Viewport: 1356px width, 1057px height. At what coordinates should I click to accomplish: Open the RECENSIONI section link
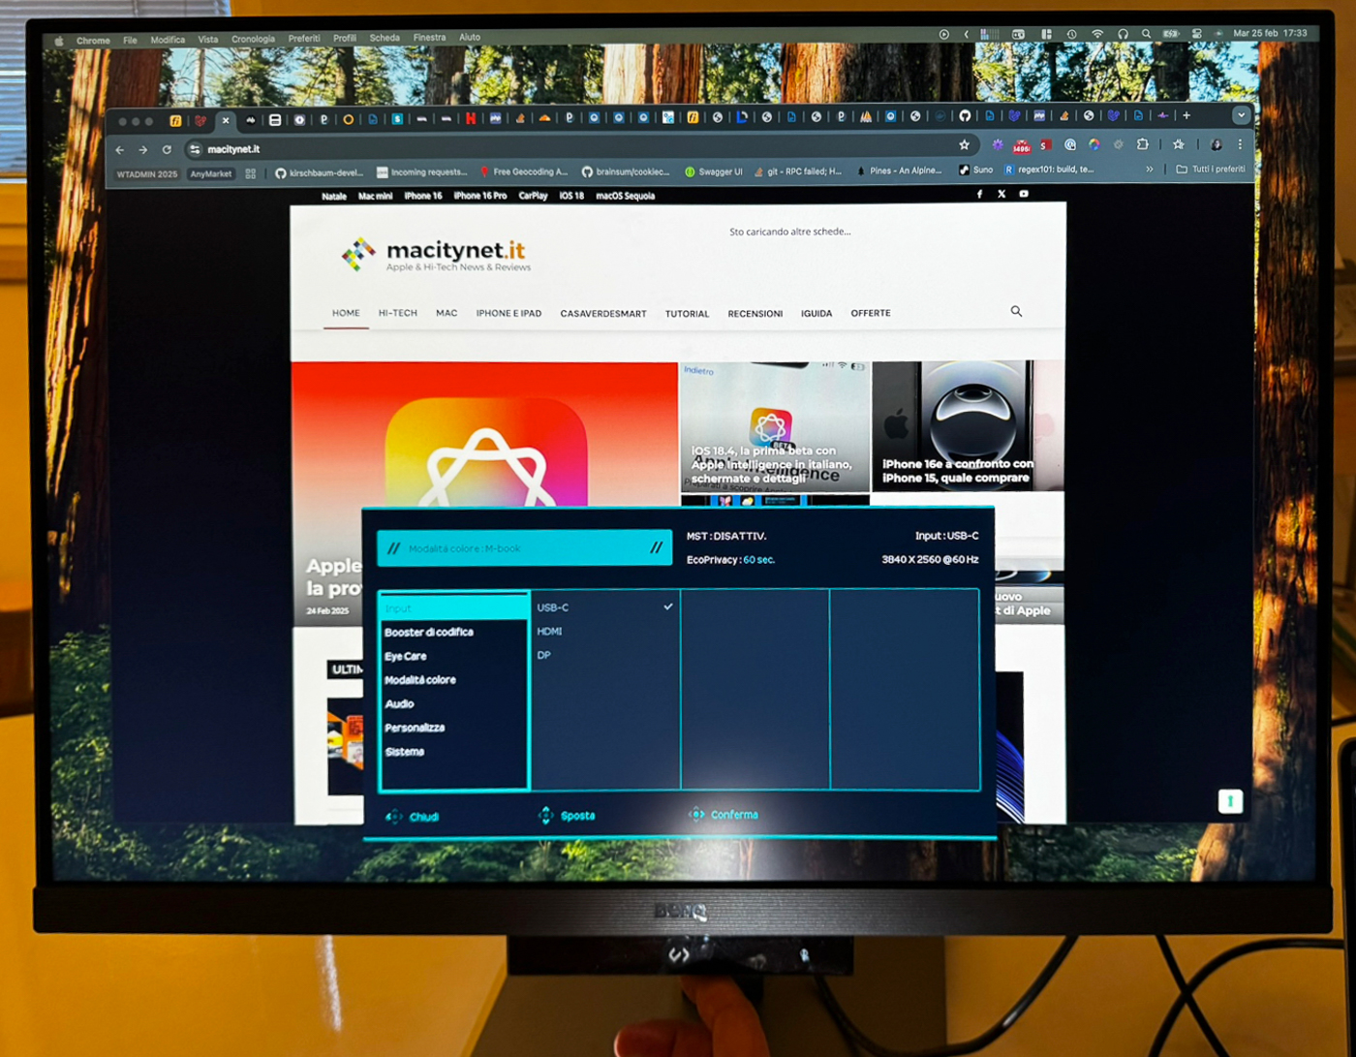pos(755,314)
